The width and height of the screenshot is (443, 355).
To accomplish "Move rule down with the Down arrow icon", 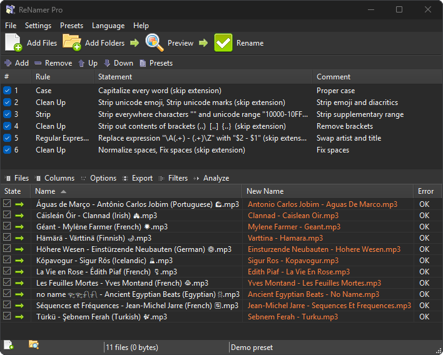I will click(x=107, y=63).
